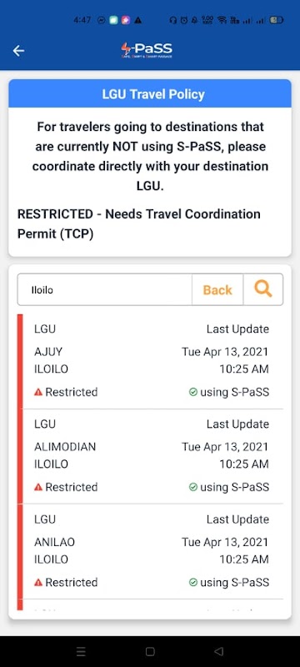300x667 pixels.
Task: Tap Android home navigation button
Action: [x=150, y=651]
